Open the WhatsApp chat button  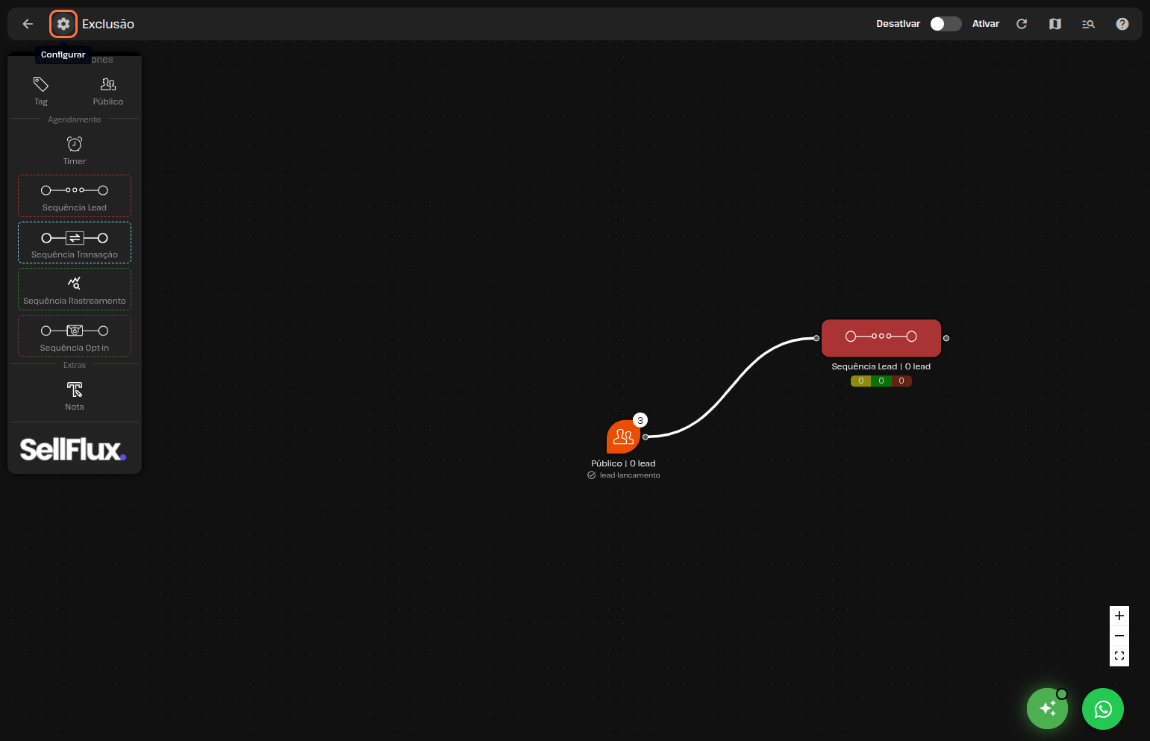click(1102, 709)
